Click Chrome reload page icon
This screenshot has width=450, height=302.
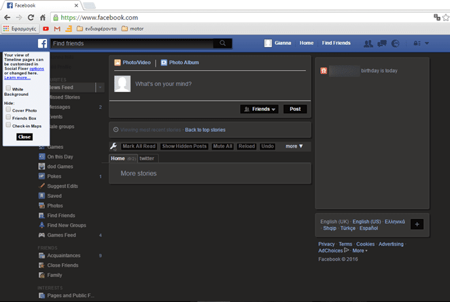(x=31, y=18)
